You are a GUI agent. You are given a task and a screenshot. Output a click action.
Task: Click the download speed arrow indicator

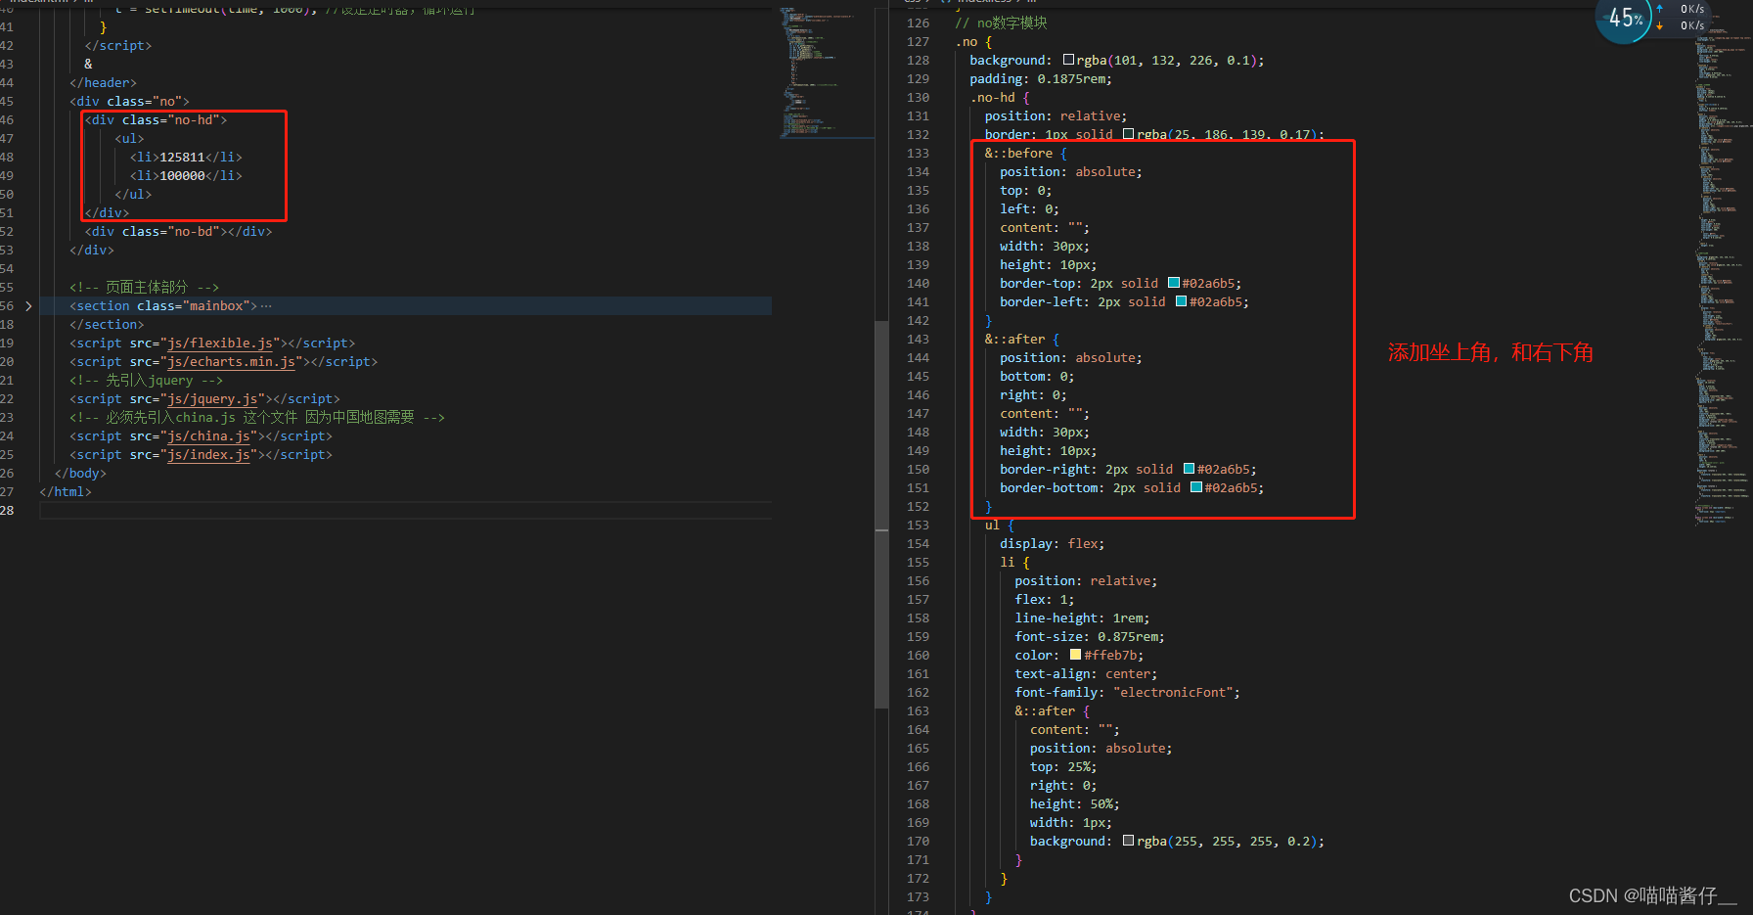click(1660, 25)
